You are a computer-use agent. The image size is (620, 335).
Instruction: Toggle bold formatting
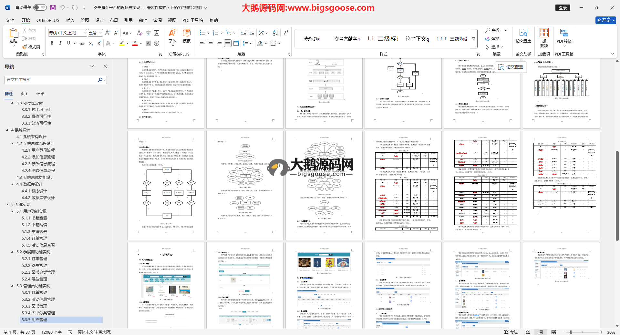(x=52, y=43)
